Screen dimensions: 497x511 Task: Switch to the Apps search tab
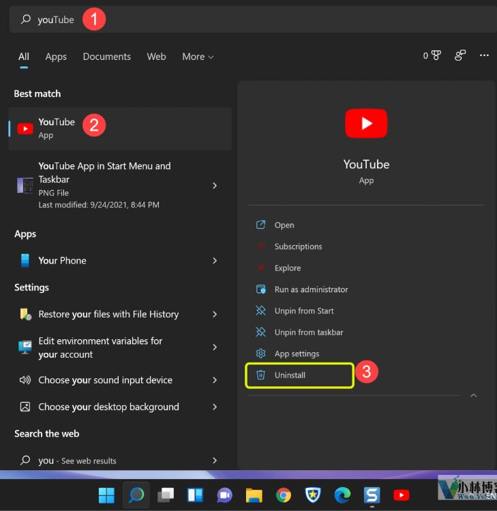click(56, 57)
